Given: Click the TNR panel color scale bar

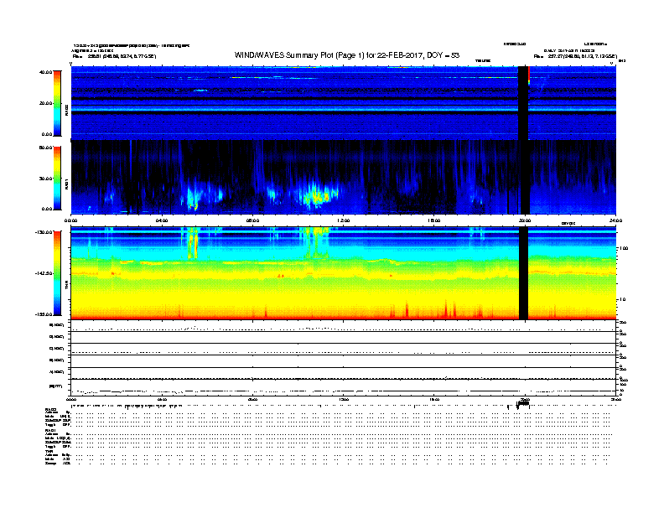Looking at the screenshot, I should 57,273.
